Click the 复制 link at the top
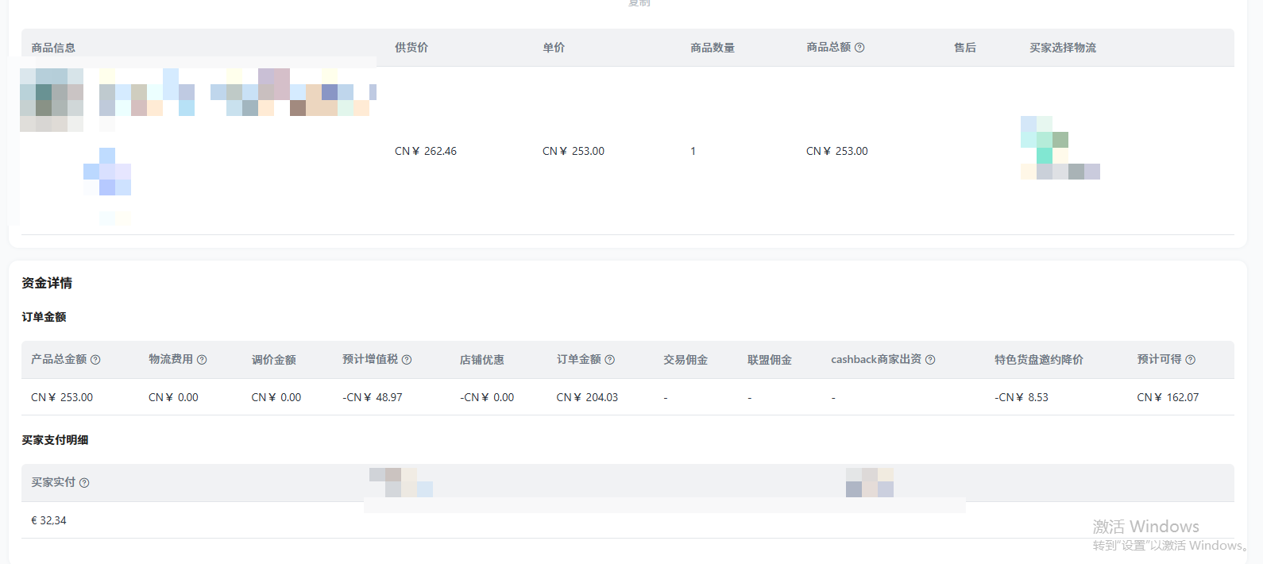The width and height of the screenshot is (1263, 564). point(639,3)
